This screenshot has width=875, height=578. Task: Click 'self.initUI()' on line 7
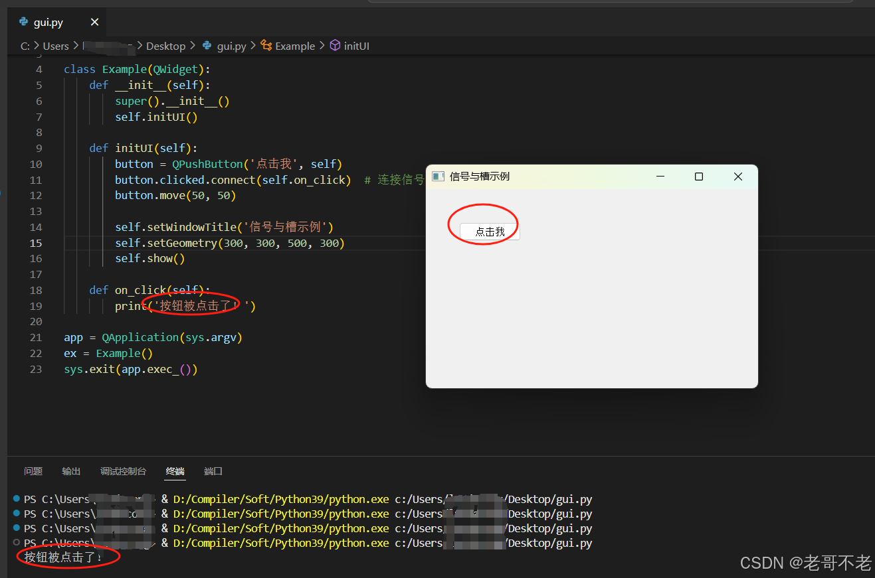[156, 117]
